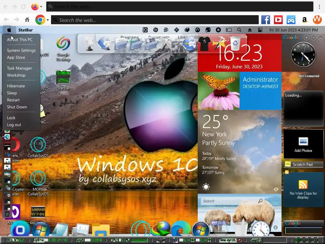Image resolution: width=325 pixels, height=244 pixels.
Task: Click the date and time in StatBar
Action: click(294, 30)
